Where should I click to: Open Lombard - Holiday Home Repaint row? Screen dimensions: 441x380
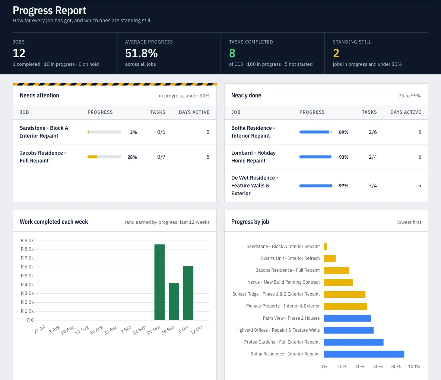tap(326, 157)
